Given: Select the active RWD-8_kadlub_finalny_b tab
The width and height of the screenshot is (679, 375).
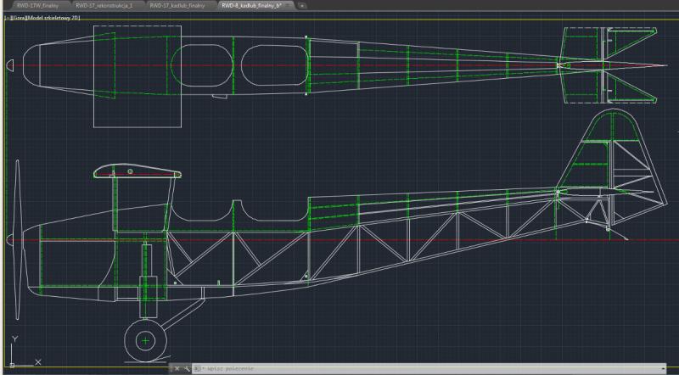Looking at the screenshot, I should 250,5.
